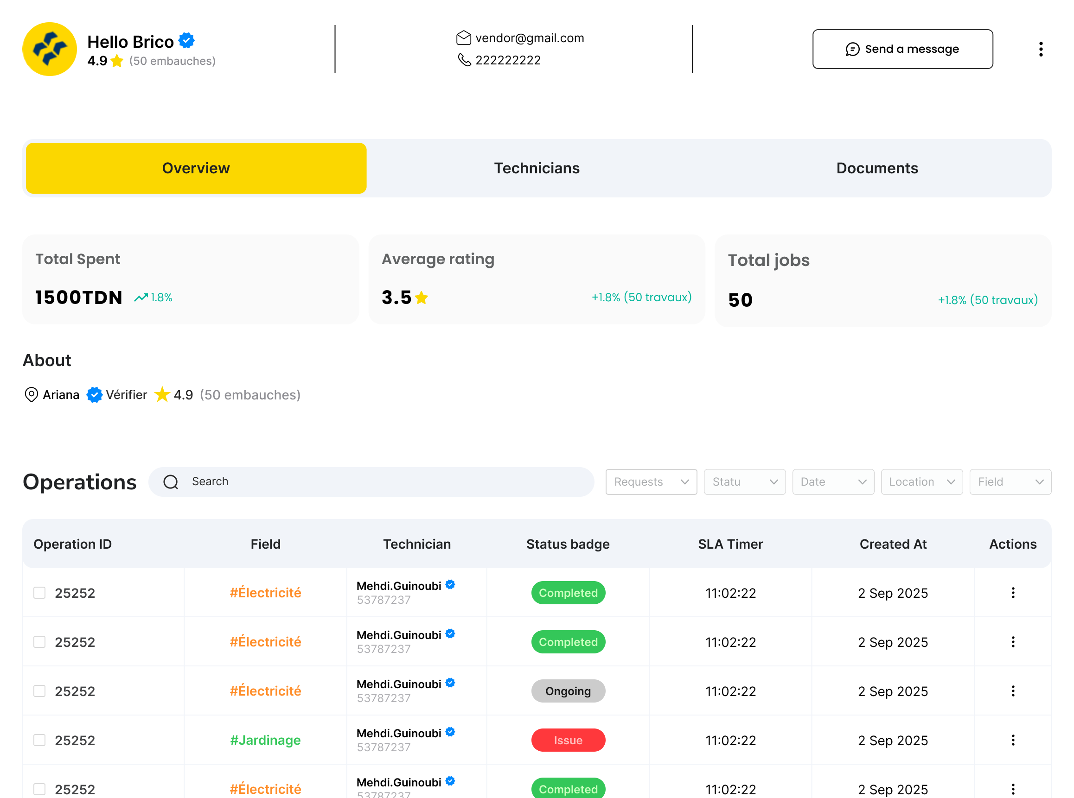Tick checkbox of the Ongoing operation row
Image resolution: width=1074 pixels, height=798 pixels.
click(x=39, y=691)
